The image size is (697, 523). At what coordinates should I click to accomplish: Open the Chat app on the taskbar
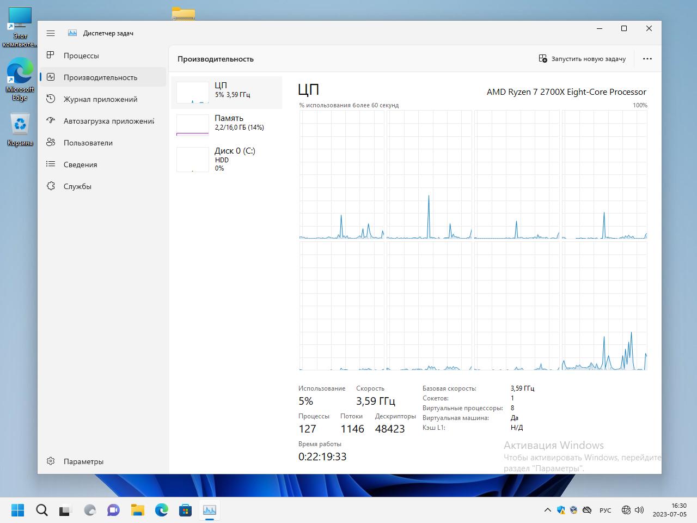click(x=113, y=510)
